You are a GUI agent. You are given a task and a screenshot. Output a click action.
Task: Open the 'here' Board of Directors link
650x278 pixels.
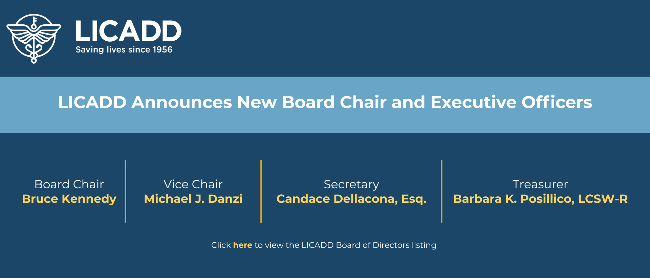pos(242,245)
